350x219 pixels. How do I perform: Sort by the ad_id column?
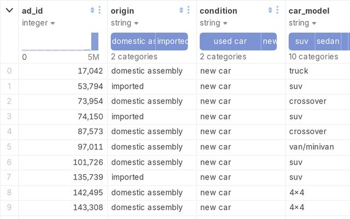pyautogui.click(x=92, y=10)
